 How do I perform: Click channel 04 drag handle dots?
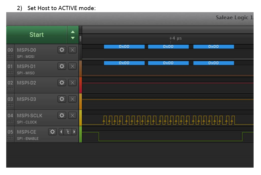[10, 121]
